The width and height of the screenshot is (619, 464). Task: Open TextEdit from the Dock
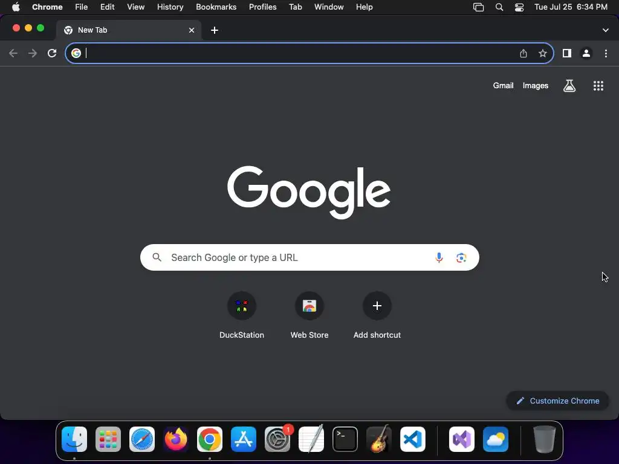(311, 439)
